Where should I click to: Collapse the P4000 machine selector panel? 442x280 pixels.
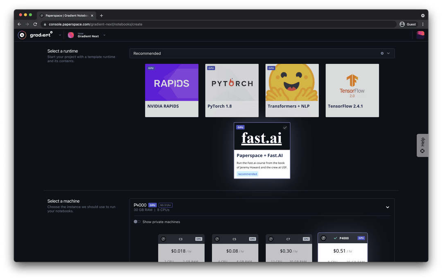(387, 207)
